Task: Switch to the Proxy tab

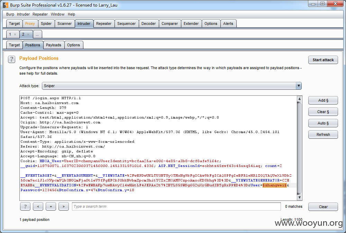Action: pos(30,24)
